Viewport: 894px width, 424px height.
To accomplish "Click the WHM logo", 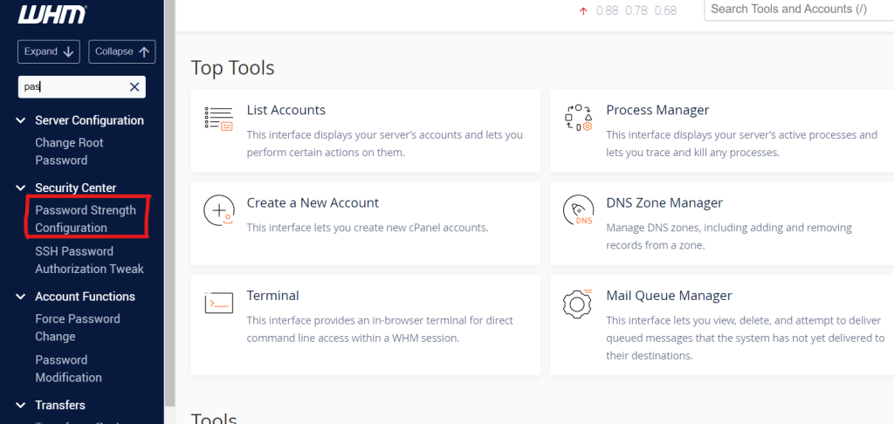I will coord(52,15).
